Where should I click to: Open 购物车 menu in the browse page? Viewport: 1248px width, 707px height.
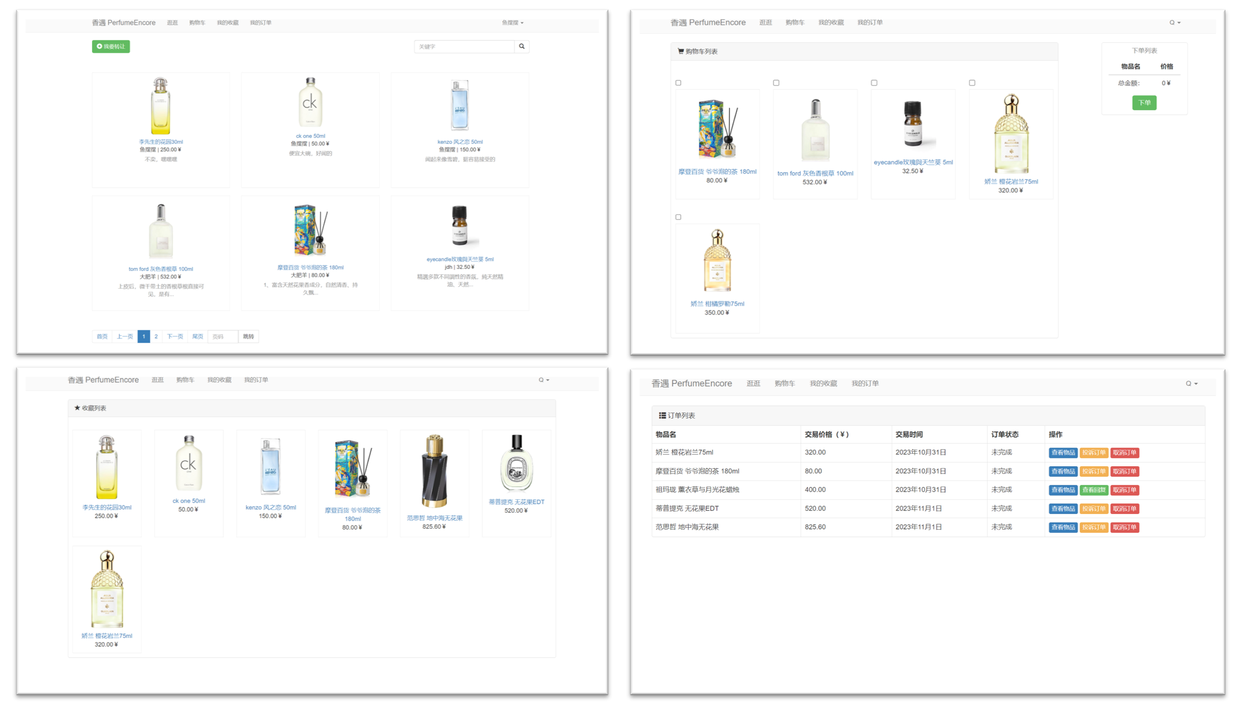(197, 23)
